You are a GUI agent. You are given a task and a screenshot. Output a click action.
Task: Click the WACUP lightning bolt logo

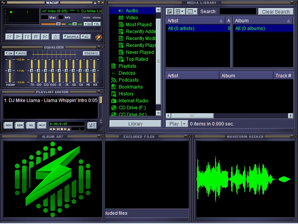coord(98,37)
